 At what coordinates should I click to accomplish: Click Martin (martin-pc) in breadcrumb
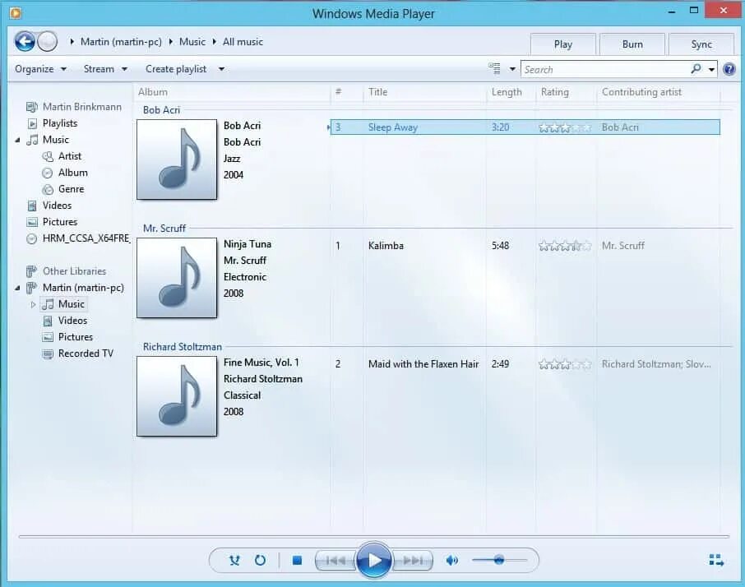coord(121,42)
